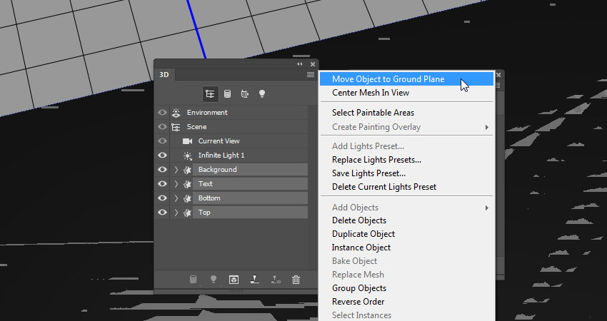This screenshot has height=321, width=607.
Task: Click the mesh star icon beside Background
Action: [187, 170]
